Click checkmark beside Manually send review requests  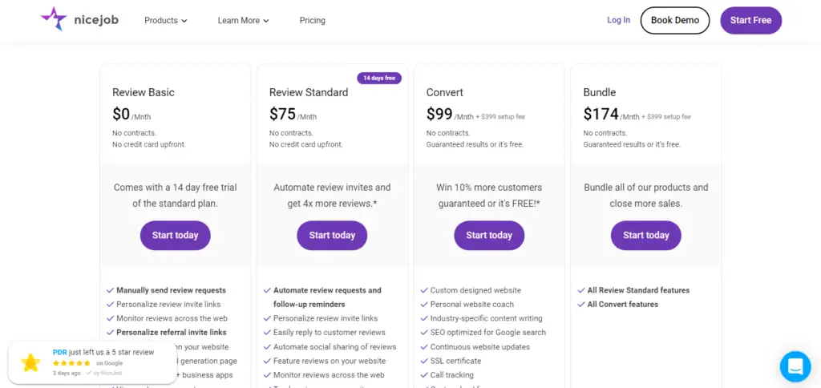pos(110,290)
